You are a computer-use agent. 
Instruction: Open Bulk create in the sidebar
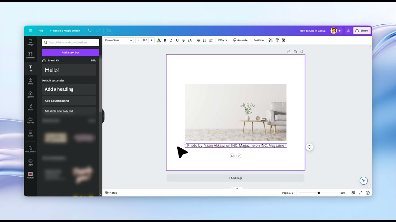[30, 149]
